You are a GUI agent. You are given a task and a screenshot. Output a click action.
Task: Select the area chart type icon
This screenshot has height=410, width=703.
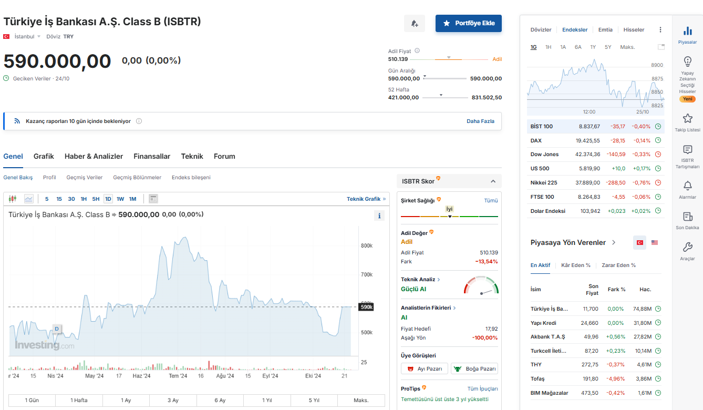[x=28, y=199]
